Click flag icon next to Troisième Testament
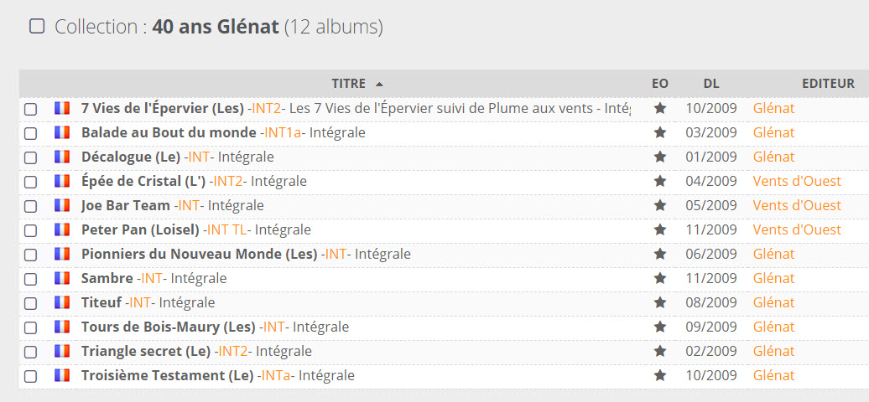This screenshot has width=869, height=402. point(61,375)
